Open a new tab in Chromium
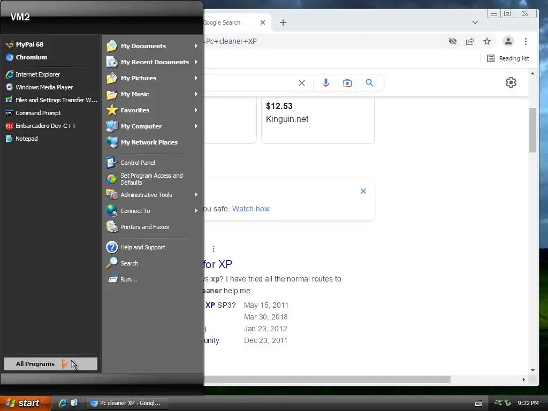Viewport: 548px width, 411px height. 283,22
